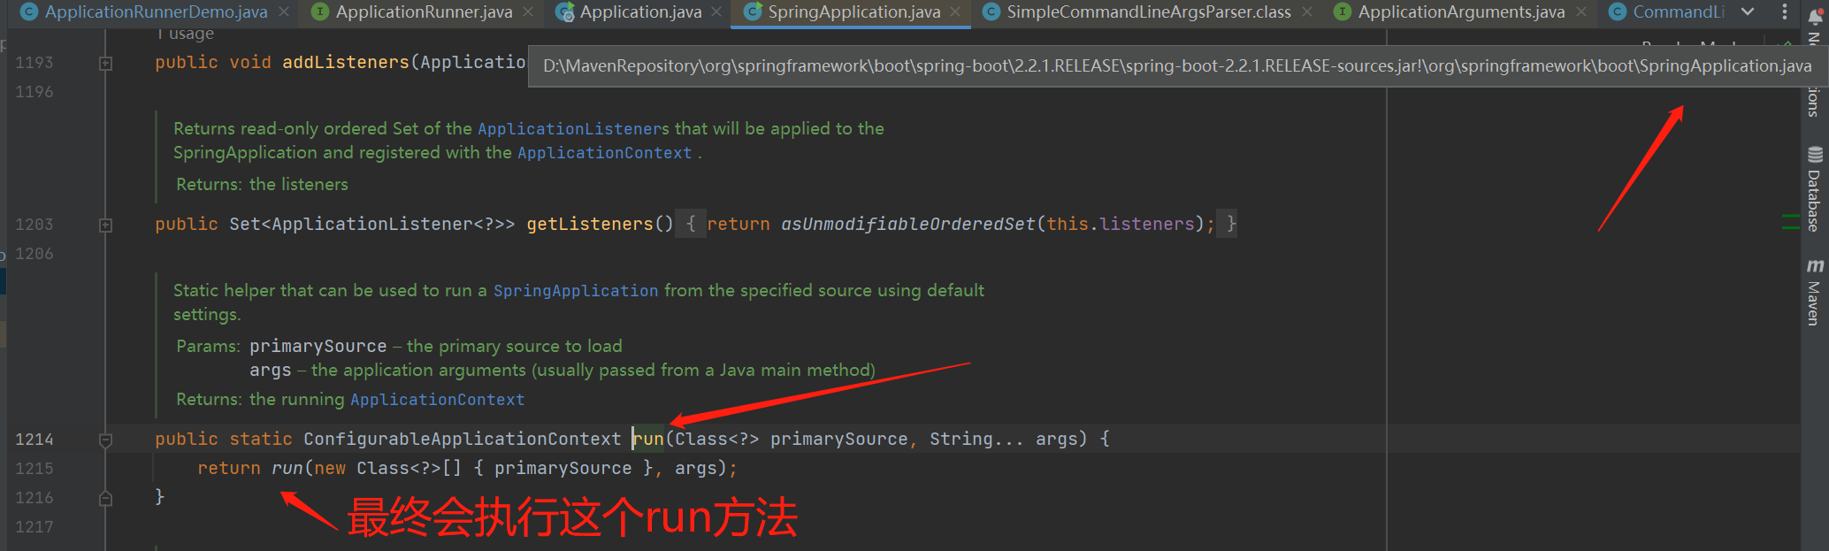Close the SimpleCommandLineArgsParser.class tab
The height and width of the screenshot is (551, 1829).
tap(1307, 12)
